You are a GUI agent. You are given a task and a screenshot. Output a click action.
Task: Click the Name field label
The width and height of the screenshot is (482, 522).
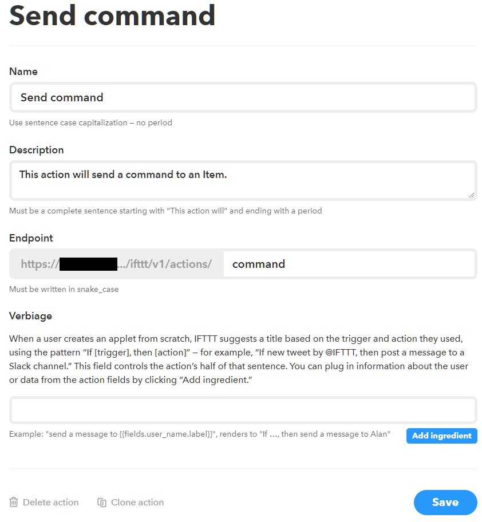pyautogui.click(x=23, y=72)
